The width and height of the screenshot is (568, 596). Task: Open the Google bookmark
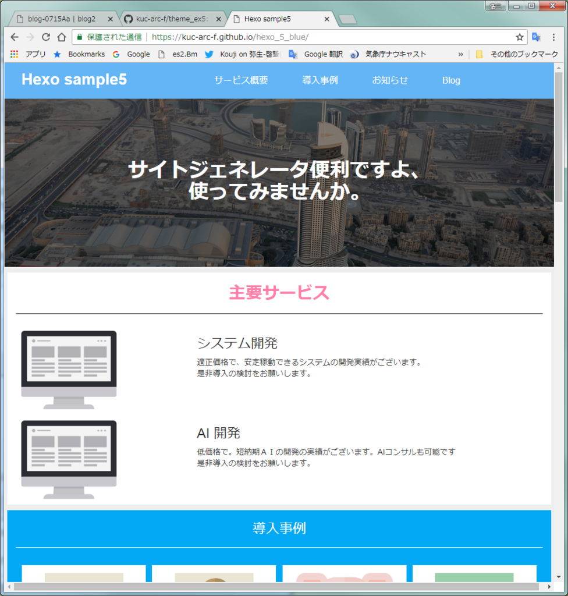click(x=131, y=54)
